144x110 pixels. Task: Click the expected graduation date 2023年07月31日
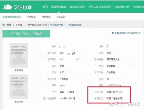(x=67, y=98)
